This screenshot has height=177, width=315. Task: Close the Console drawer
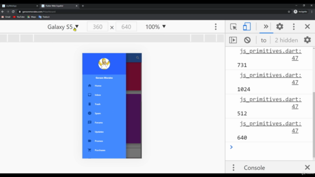(307, 167)
